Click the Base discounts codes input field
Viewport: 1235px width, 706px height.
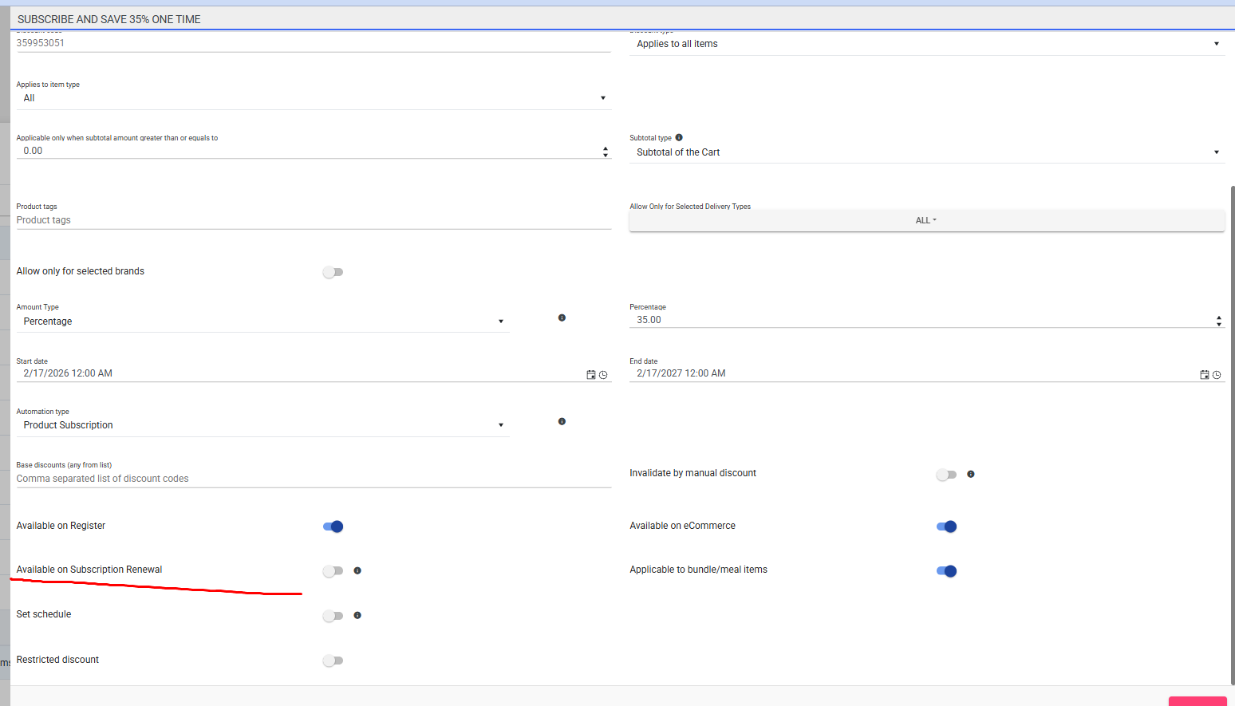pyautogui.click(x=313, y=479)
